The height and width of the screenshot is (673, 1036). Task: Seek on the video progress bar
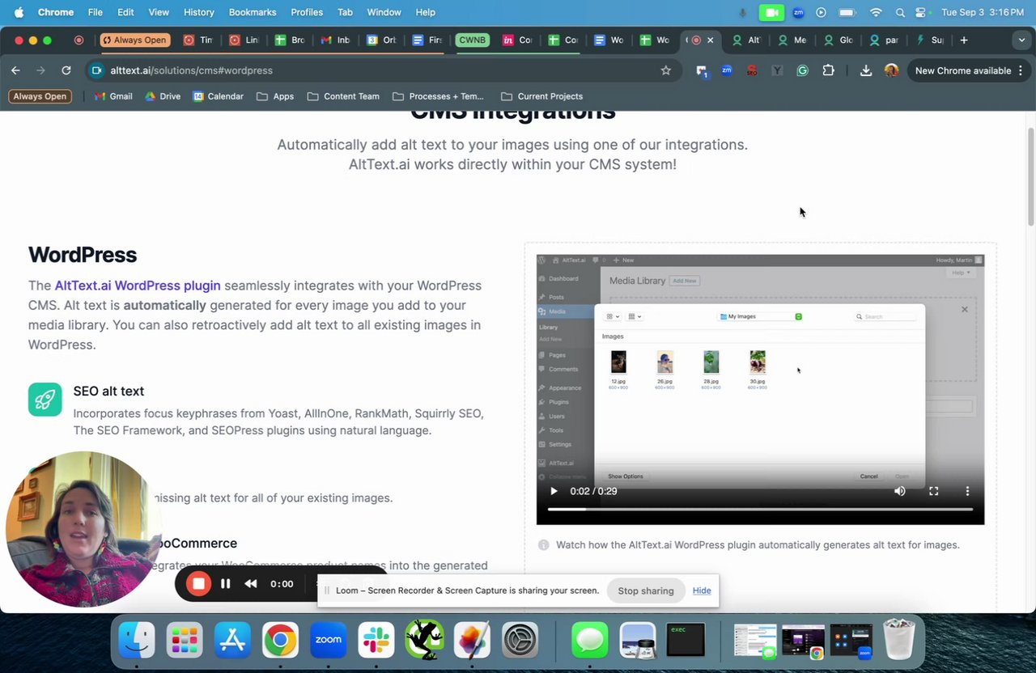click(760, 510)
